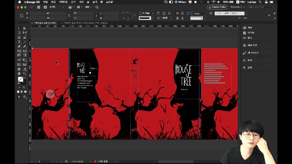Select the Gradient Feather tool
Viewport: 292px width, 164px height.
25,65
